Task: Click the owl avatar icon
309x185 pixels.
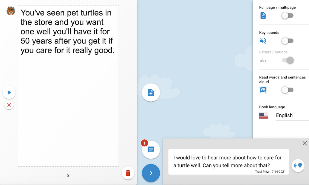Action: pyautogui.click(x=11, y=11)
